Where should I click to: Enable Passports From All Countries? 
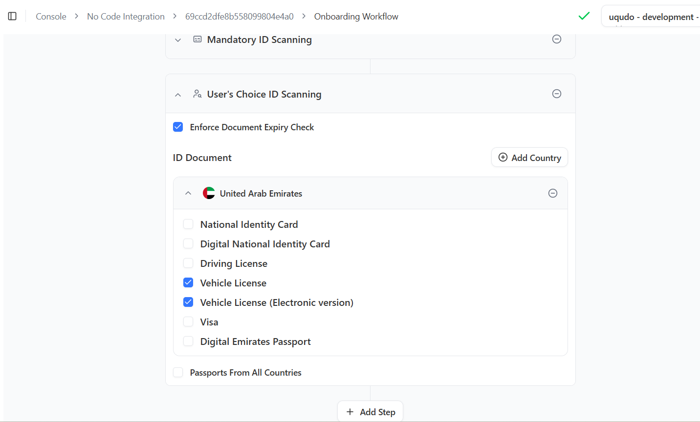(x=178, y=373)
